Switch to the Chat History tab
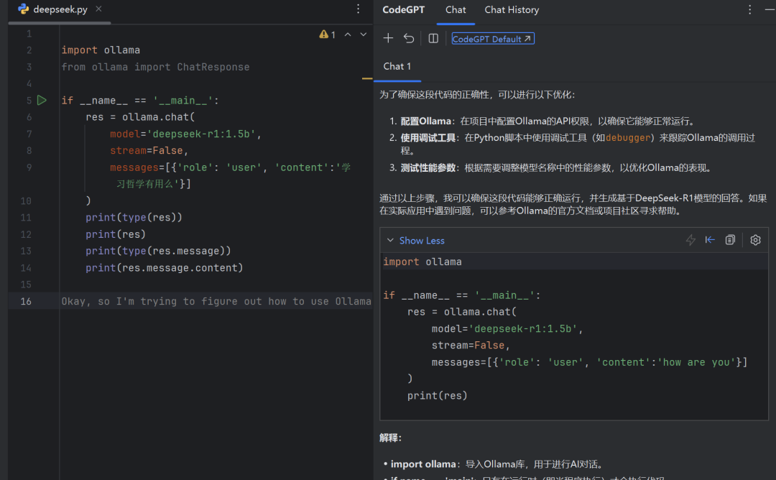This screenshot has width=776, height=480. point(512,10)
